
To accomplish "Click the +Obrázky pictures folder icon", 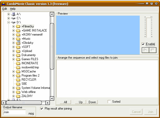I will 18,43.
